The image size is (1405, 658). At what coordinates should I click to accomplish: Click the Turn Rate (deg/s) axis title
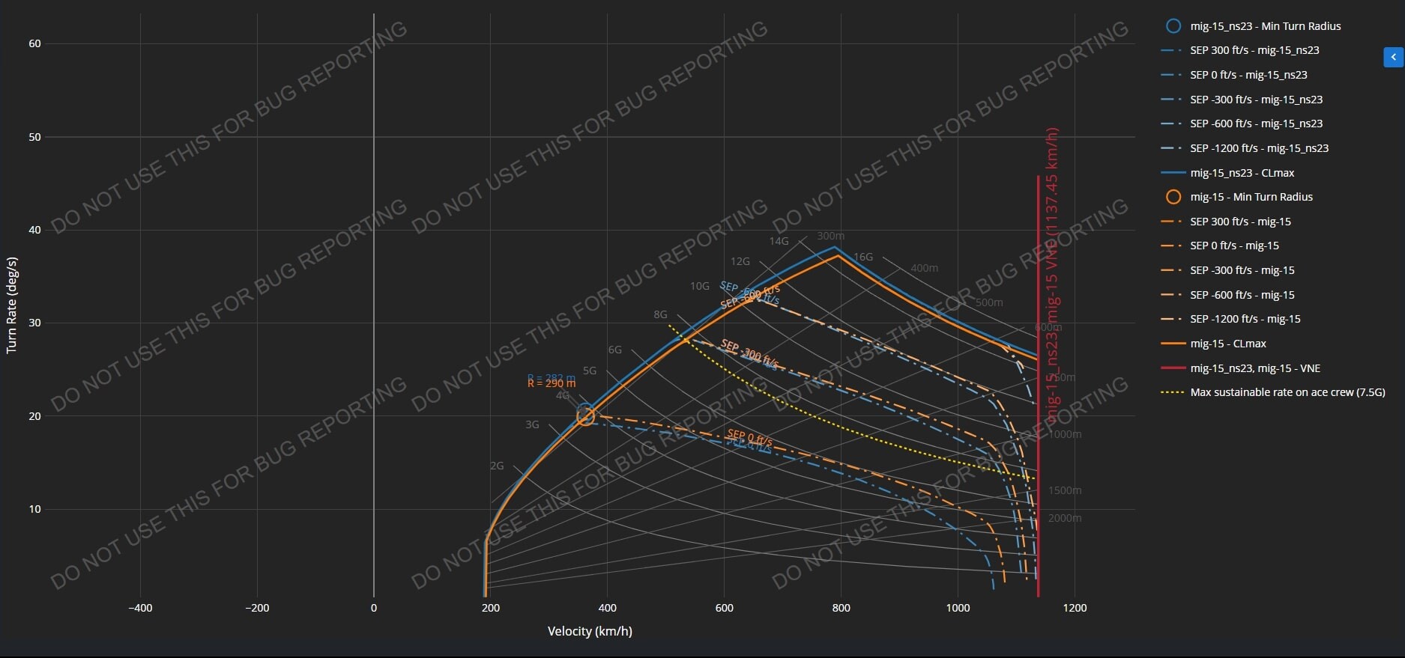[11, 305]
